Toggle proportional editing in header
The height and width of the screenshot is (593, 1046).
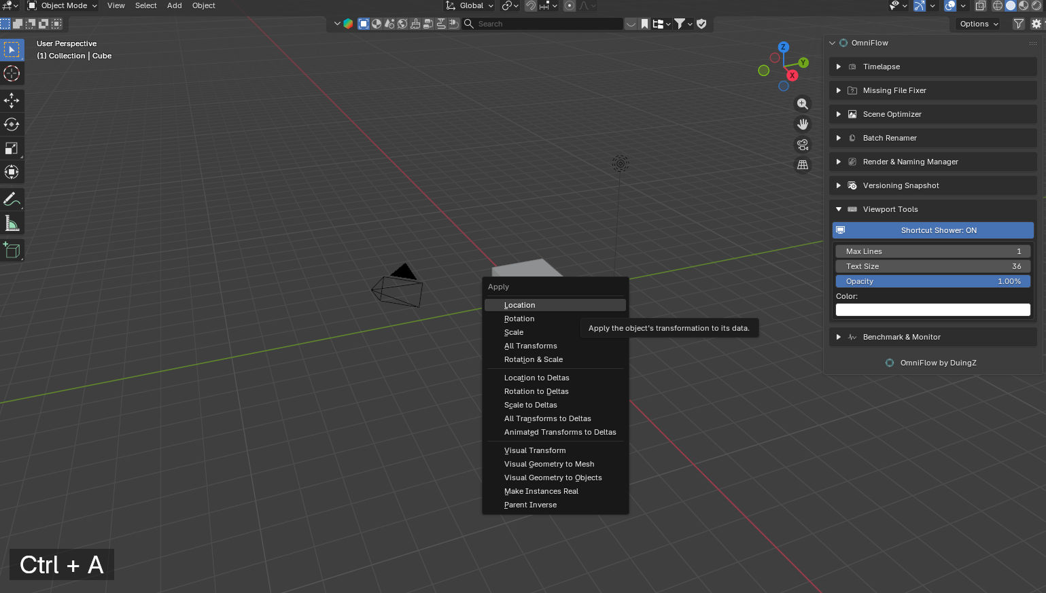pos(570,5)
